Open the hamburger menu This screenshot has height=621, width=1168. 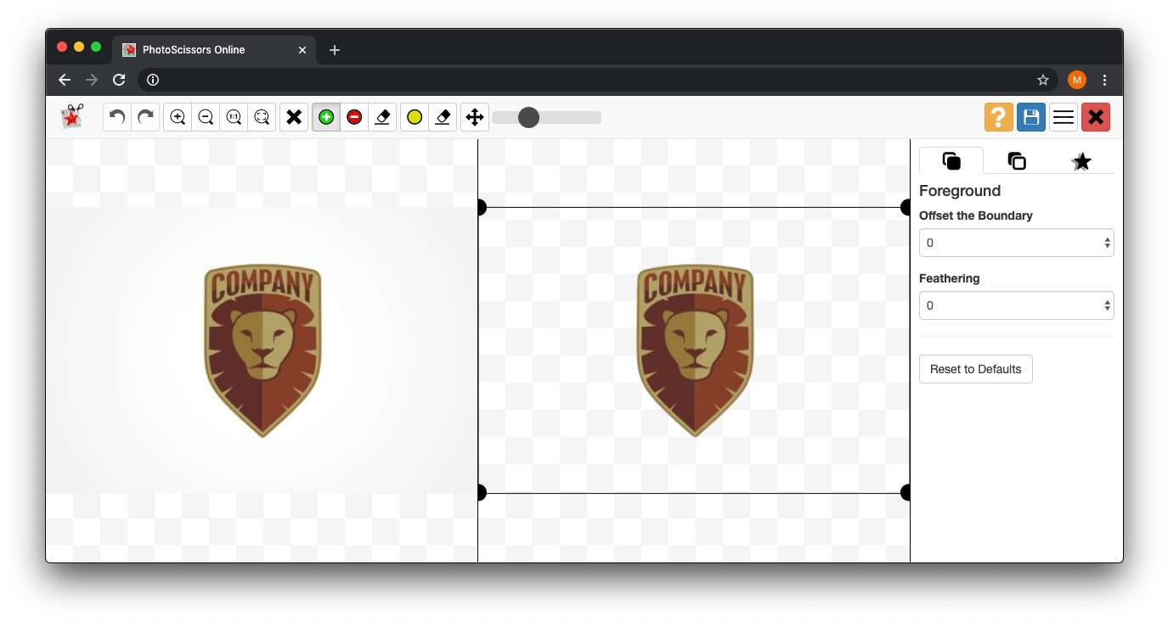(x=1064, y=117)
